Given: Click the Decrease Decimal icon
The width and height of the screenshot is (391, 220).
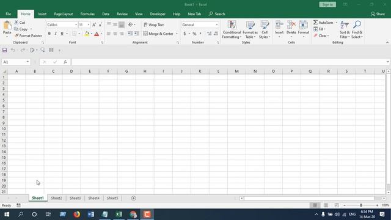Looking at the screenshot, I should (x=216, y=34).
